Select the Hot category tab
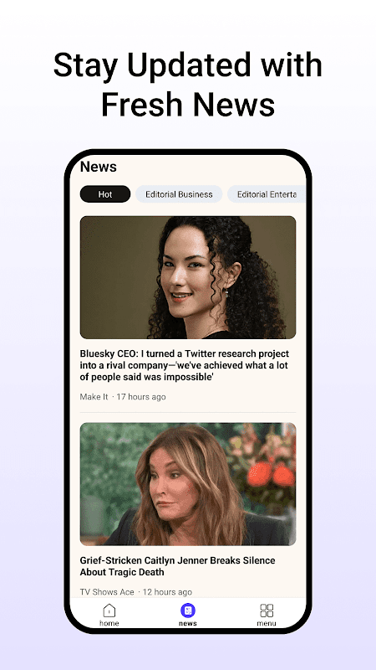The width and height of the screenshot is (376, 670). pyautogui.click(x=105, y=194)
